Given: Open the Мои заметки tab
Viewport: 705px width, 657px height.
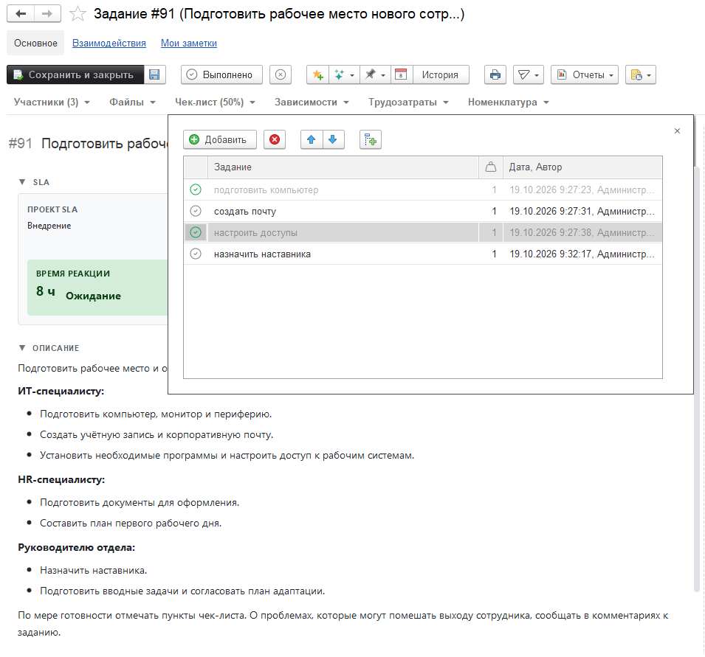Looking at the screenshot, I should [x=189, y=43].
